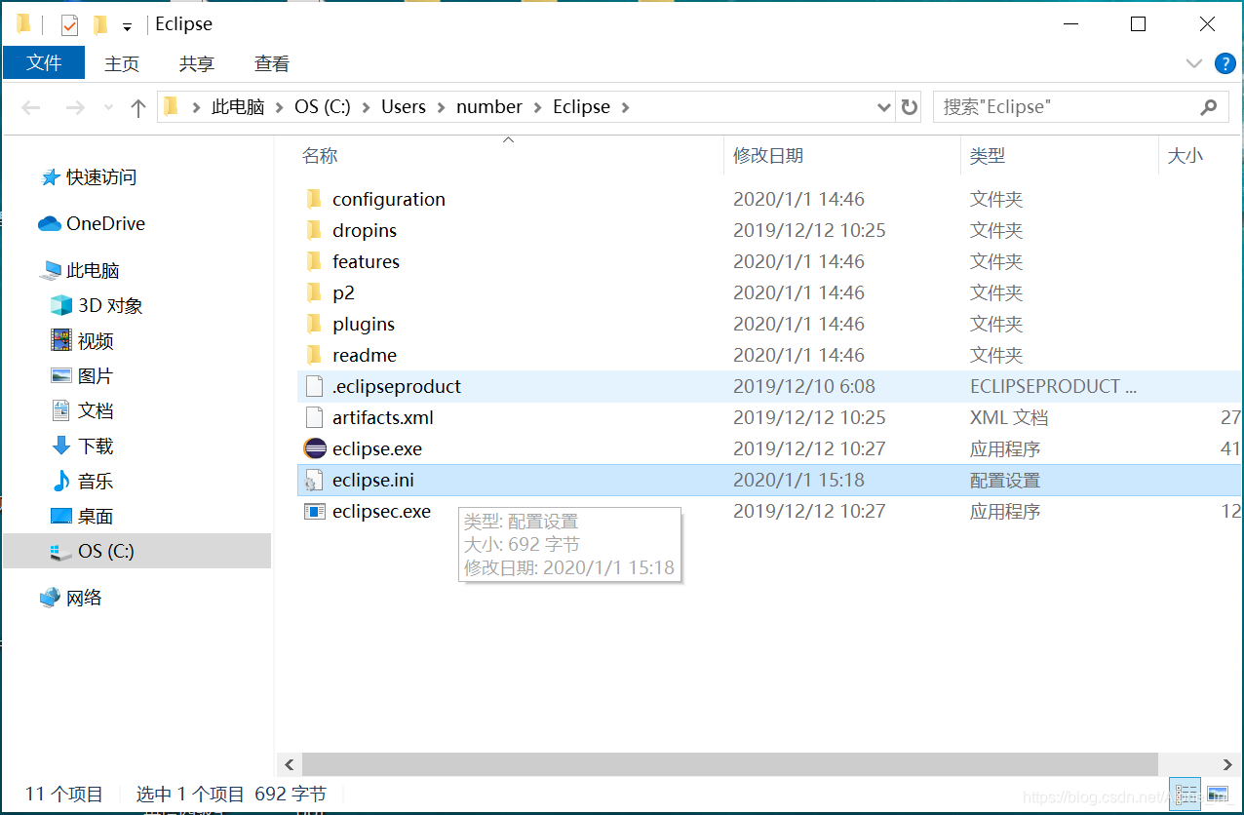Click the horizontal scrollbar thumb
This screenshot has height=815, width=1244.
tap(729, 765)
